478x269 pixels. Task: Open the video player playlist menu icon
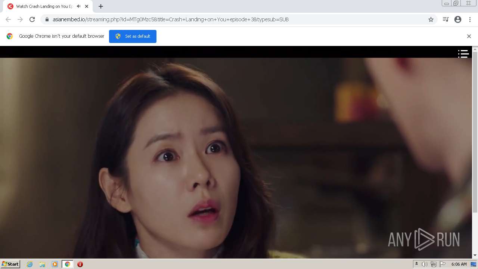pos(463,54)
